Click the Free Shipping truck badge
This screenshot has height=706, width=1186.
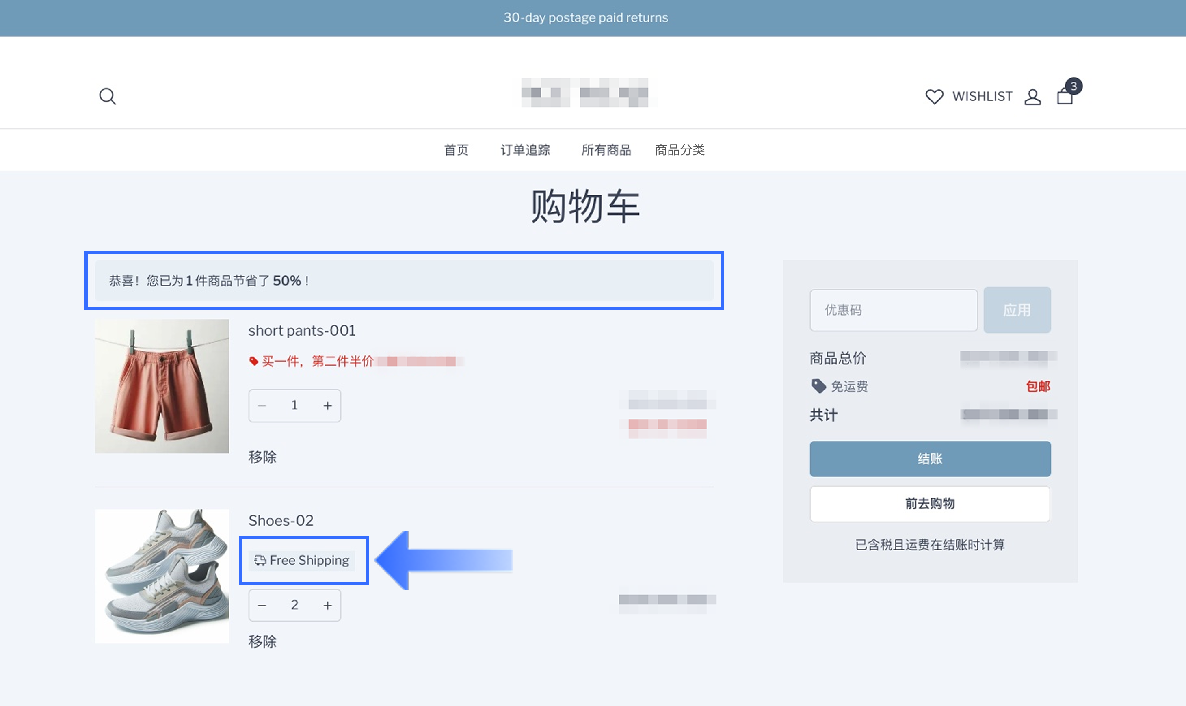tap(301, 561)
